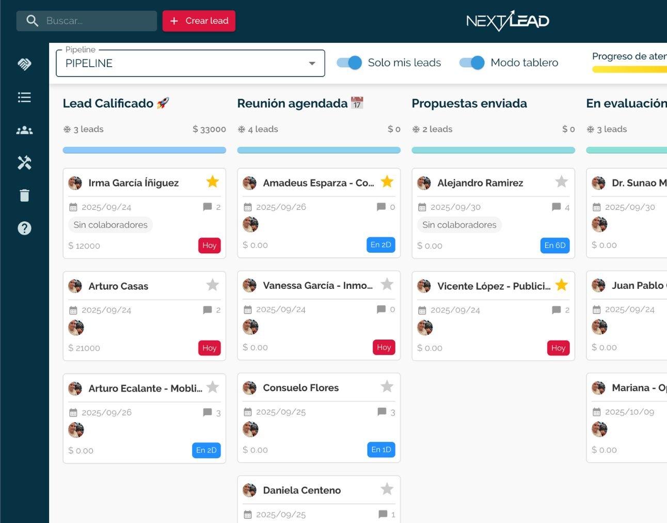This screenshot has height=523, width=667.
Task: Click the Sin colaboradores chip on Alejandro Ramirez
Action: (459, 225)
